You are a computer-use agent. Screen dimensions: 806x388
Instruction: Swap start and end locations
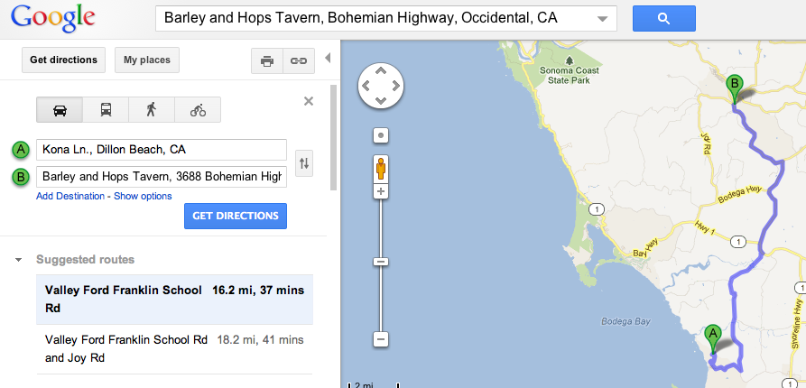(x=304, y=163)
